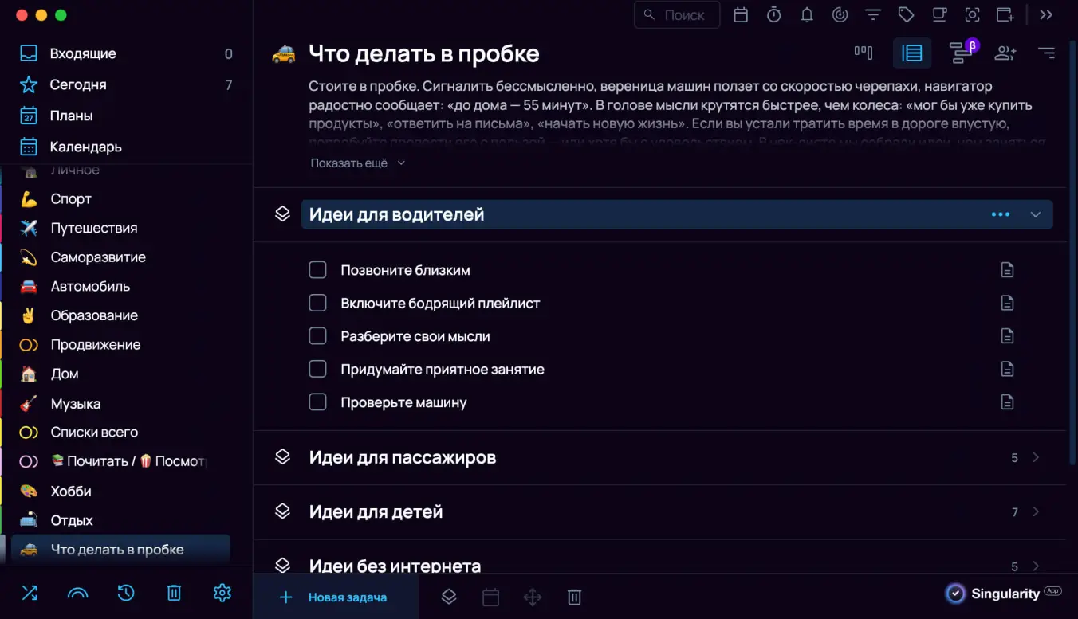Screen dimensions: 1078x619
Task: Open notifications via the bell icon
Action: coord(807,14)
